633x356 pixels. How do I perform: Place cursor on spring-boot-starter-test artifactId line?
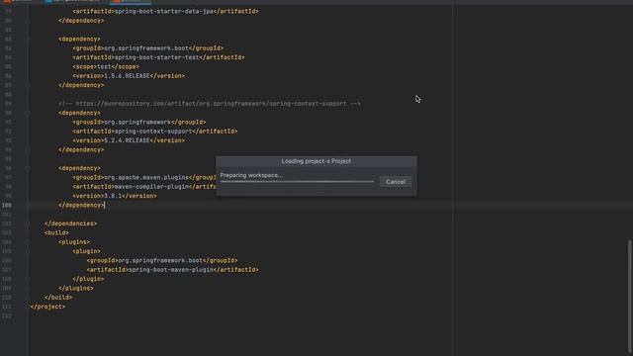coord(158,57)
